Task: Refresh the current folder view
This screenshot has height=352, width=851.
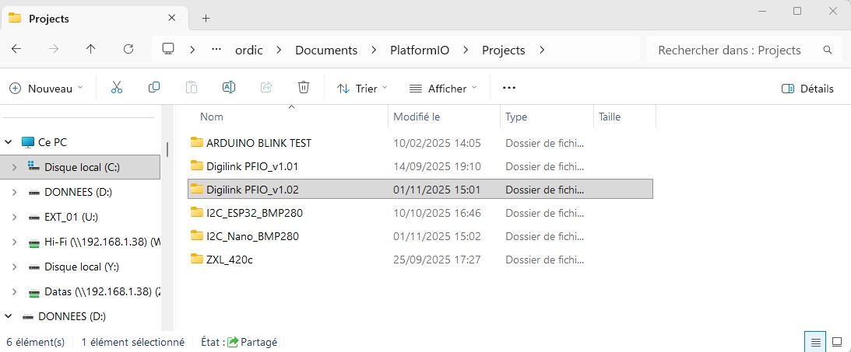Action: (x=128, y=49)
